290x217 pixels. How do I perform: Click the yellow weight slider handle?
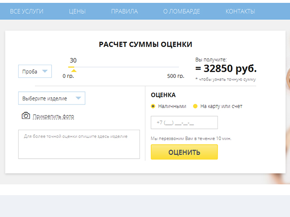[x=74, y=71]
